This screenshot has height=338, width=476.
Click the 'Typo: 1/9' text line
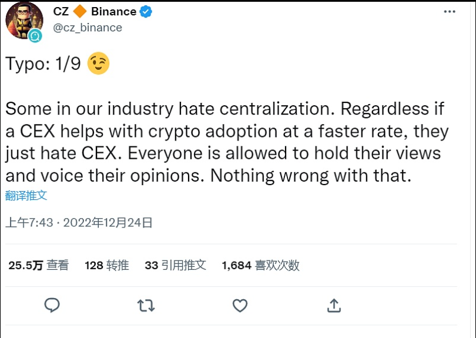click(43, 64)
